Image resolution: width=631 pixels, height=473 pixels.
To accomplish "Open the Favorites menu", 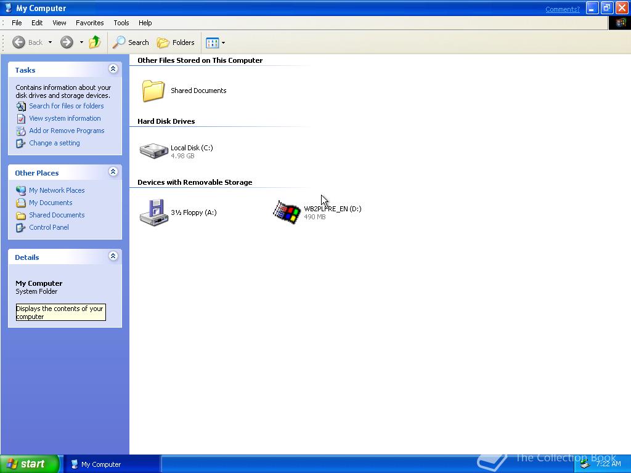I will (90, 23).
